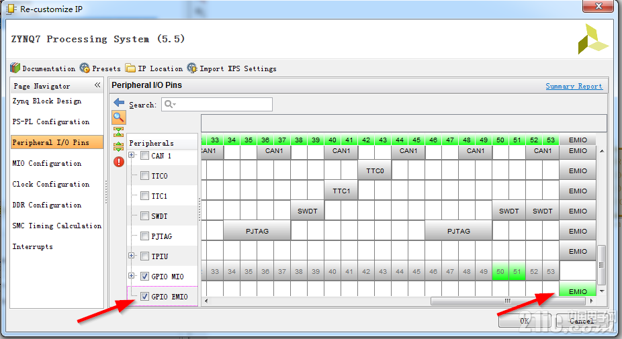Open the Summary Report link
This screenshot has height=339, width=622.
[574, 86]
